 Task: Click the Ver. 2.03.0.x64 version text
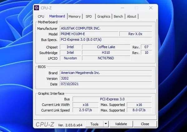[x=70, y=125]
